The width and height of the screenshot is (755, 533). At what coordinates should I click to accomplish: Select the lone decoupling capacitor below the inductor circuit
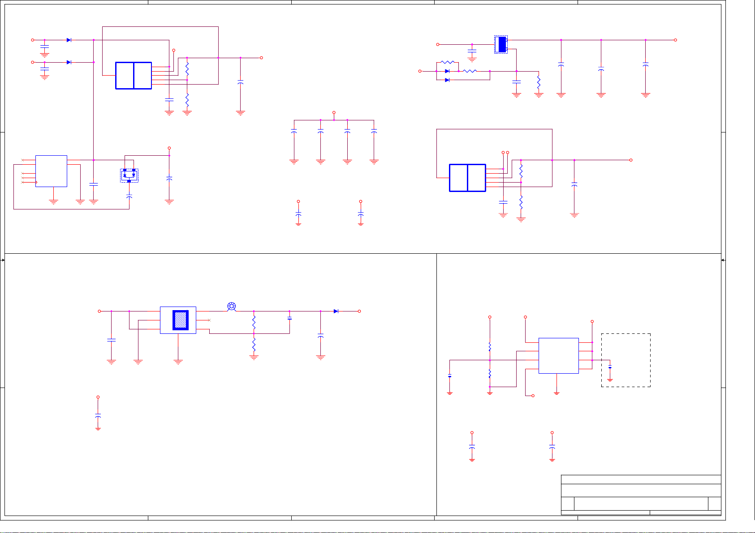(x=98, y=416)
